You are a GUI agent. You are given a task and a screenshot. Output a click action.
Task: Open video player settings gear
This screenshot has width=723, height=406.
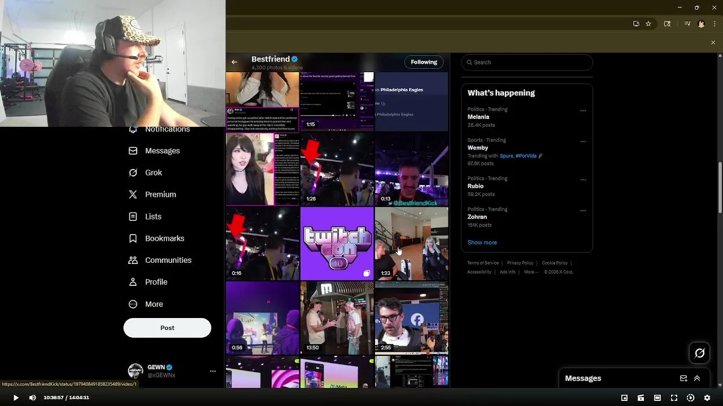coord(707,398)
